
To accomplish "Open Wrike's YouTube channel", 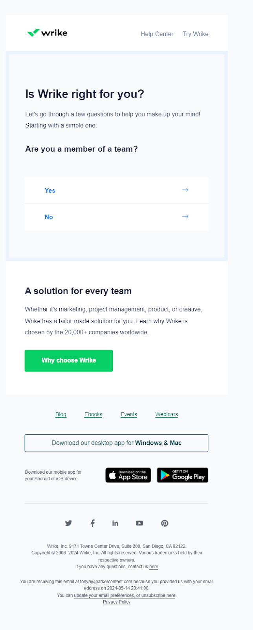I will 139,523.
